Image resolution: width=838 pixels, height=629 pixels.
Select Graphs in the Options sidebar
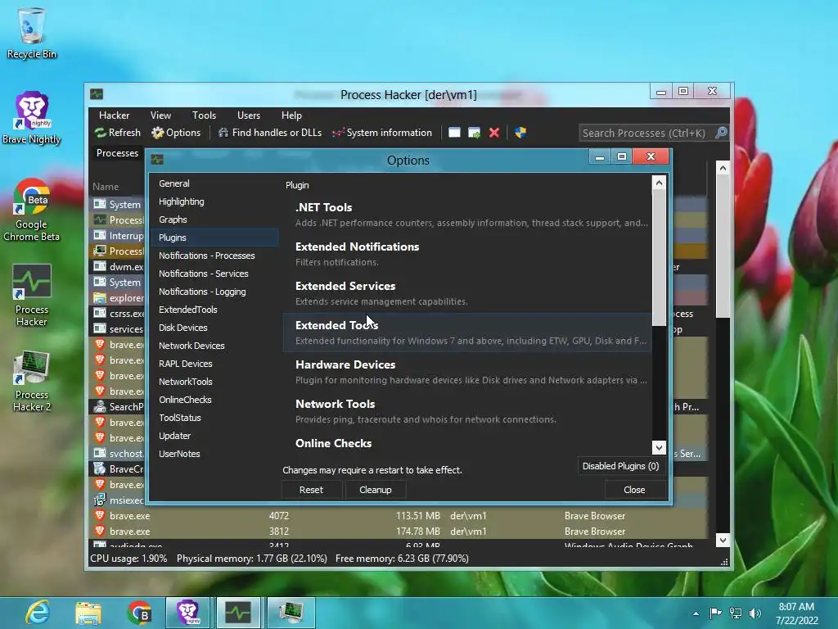tap(215, 219)
